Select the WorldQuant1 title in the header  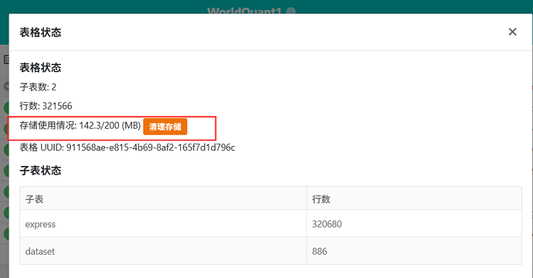point(244,12)
